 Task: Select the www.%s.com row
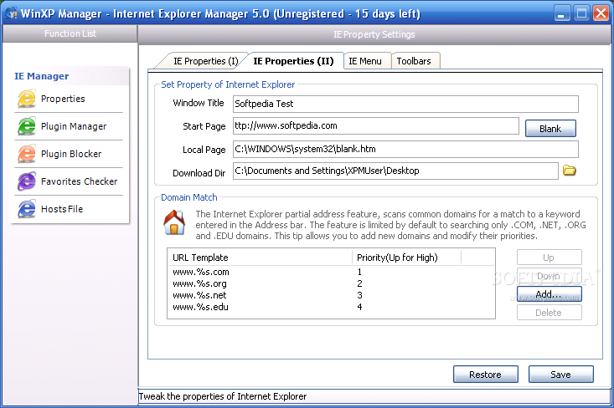point(331,272)
